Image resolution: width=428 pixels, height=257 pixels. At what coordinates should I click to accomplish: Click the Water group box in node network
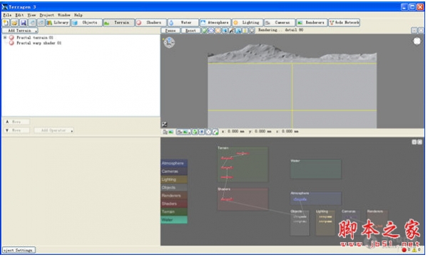tap(315, 169)
